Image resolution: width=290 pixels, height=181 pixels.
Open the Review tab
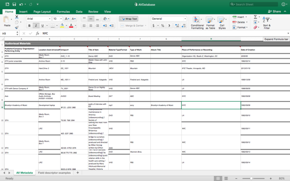click(93, 12)
